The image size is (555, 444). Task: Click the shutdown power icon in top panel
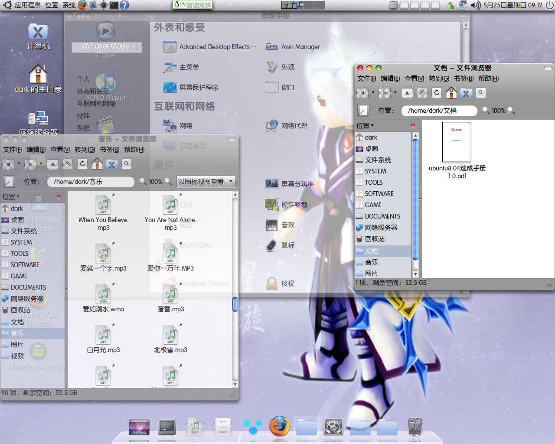[549, 5]
